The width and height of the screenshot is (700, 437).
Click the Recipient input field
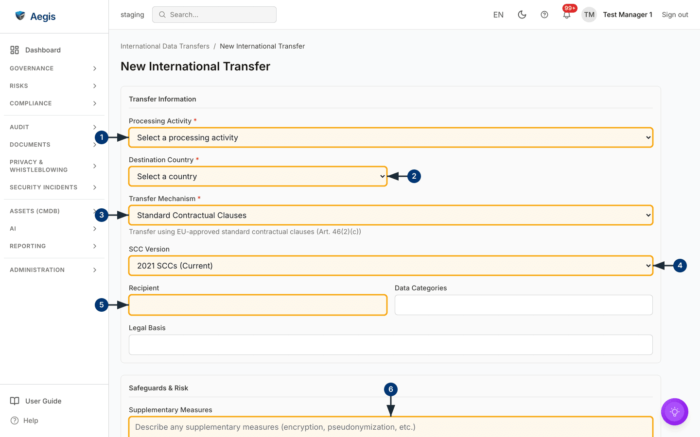pyautogui.click(x=258, y=305)
